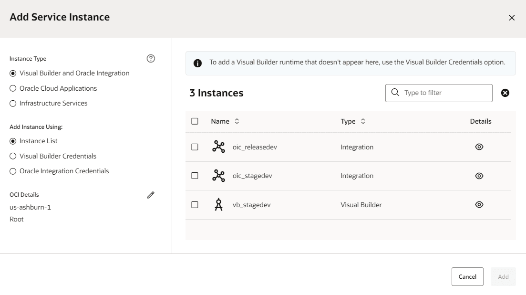Click the oic_stagedev integration icon
The image size is (526, 295).
click(219, 176)
